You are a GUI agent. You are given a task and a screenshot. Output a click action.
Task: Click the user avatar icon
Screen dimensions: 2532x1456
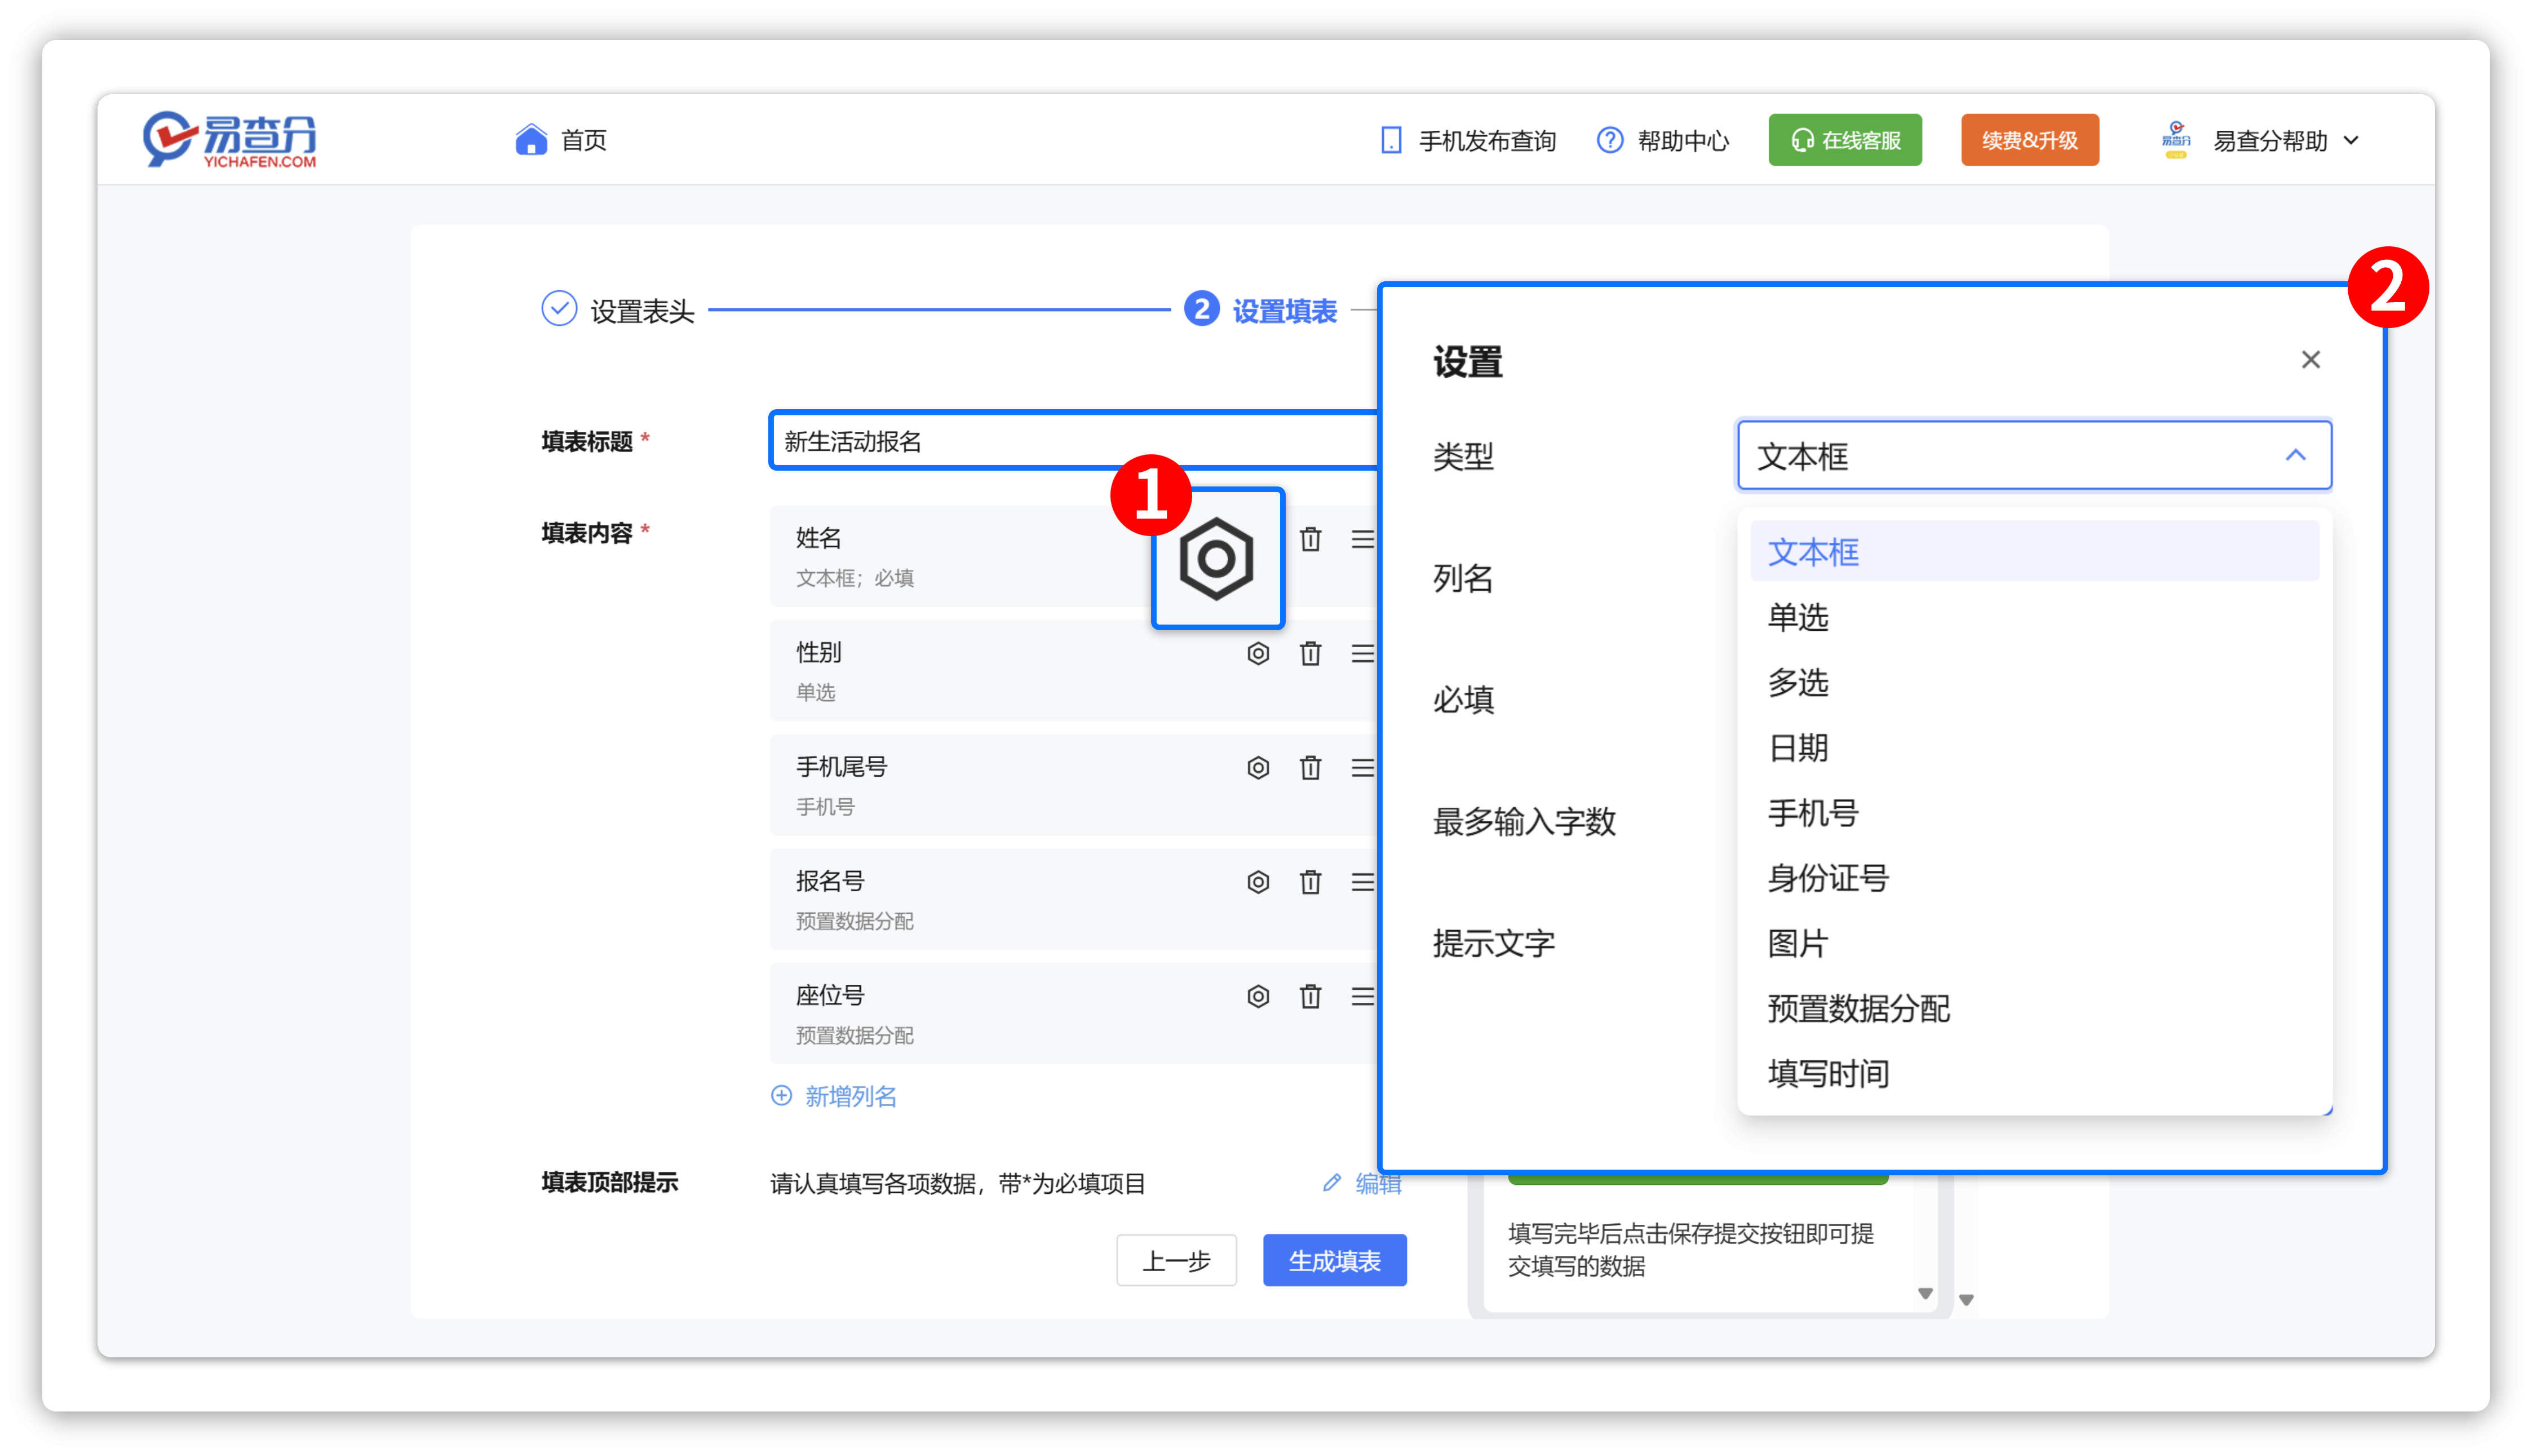click(x=2175, y=140)
